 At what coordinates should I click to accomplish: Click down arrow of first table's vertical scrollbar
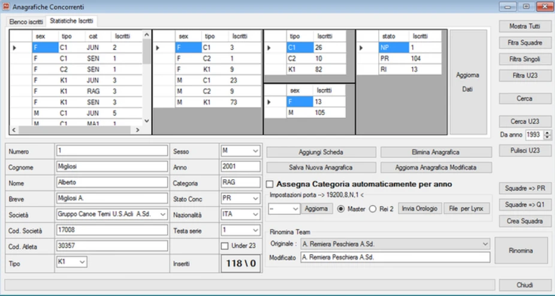pyautogui.click(x=147, y=121)
